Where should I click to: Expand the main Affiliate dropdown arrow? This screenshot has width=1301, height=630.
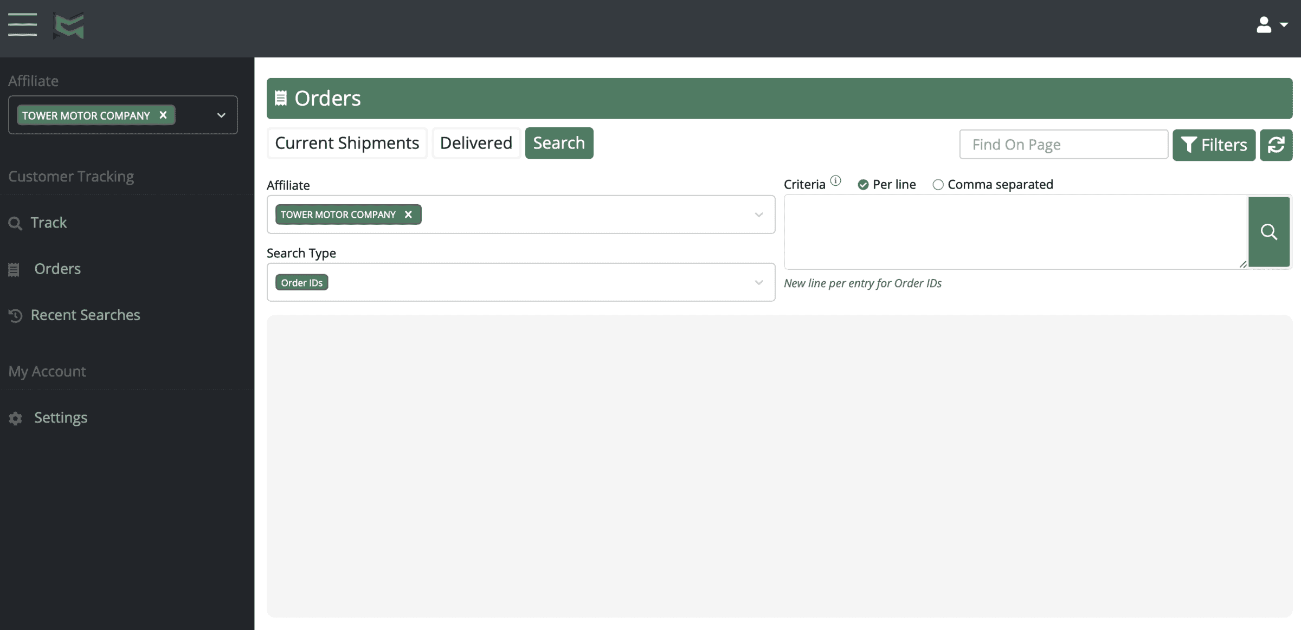click(x=758, y=215)
